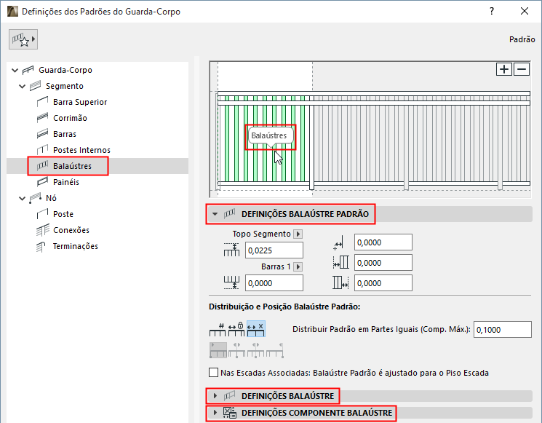Click the baluster end offset icon

tap(340, 282)
